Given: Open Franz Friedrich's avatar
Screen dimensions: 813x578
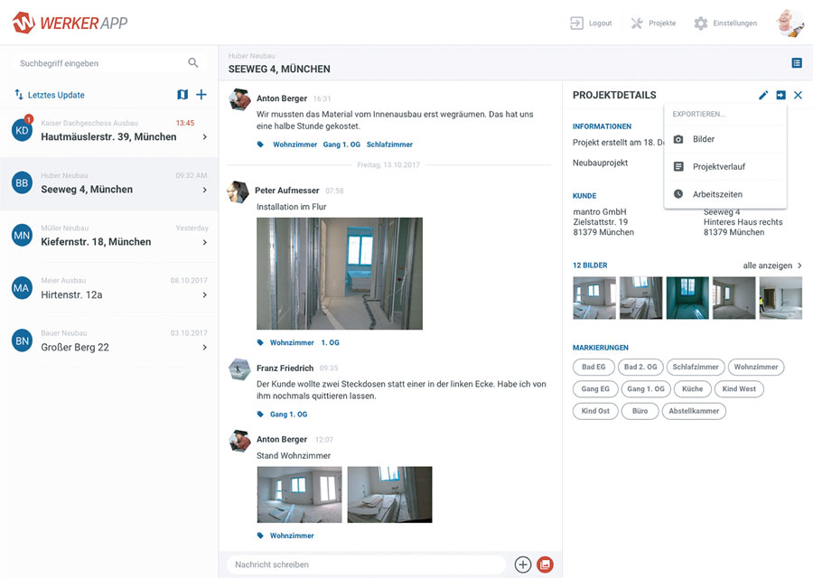Looking at the screenshot, I should [x=239, y=369].
